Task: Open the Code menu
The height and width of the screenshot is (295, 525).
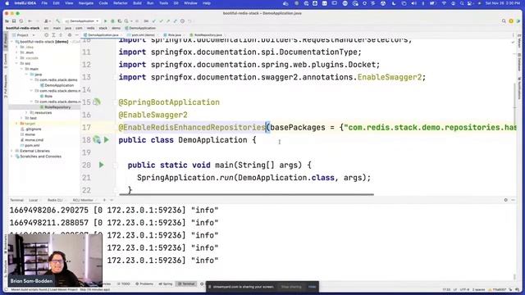Action: [103, 3]
